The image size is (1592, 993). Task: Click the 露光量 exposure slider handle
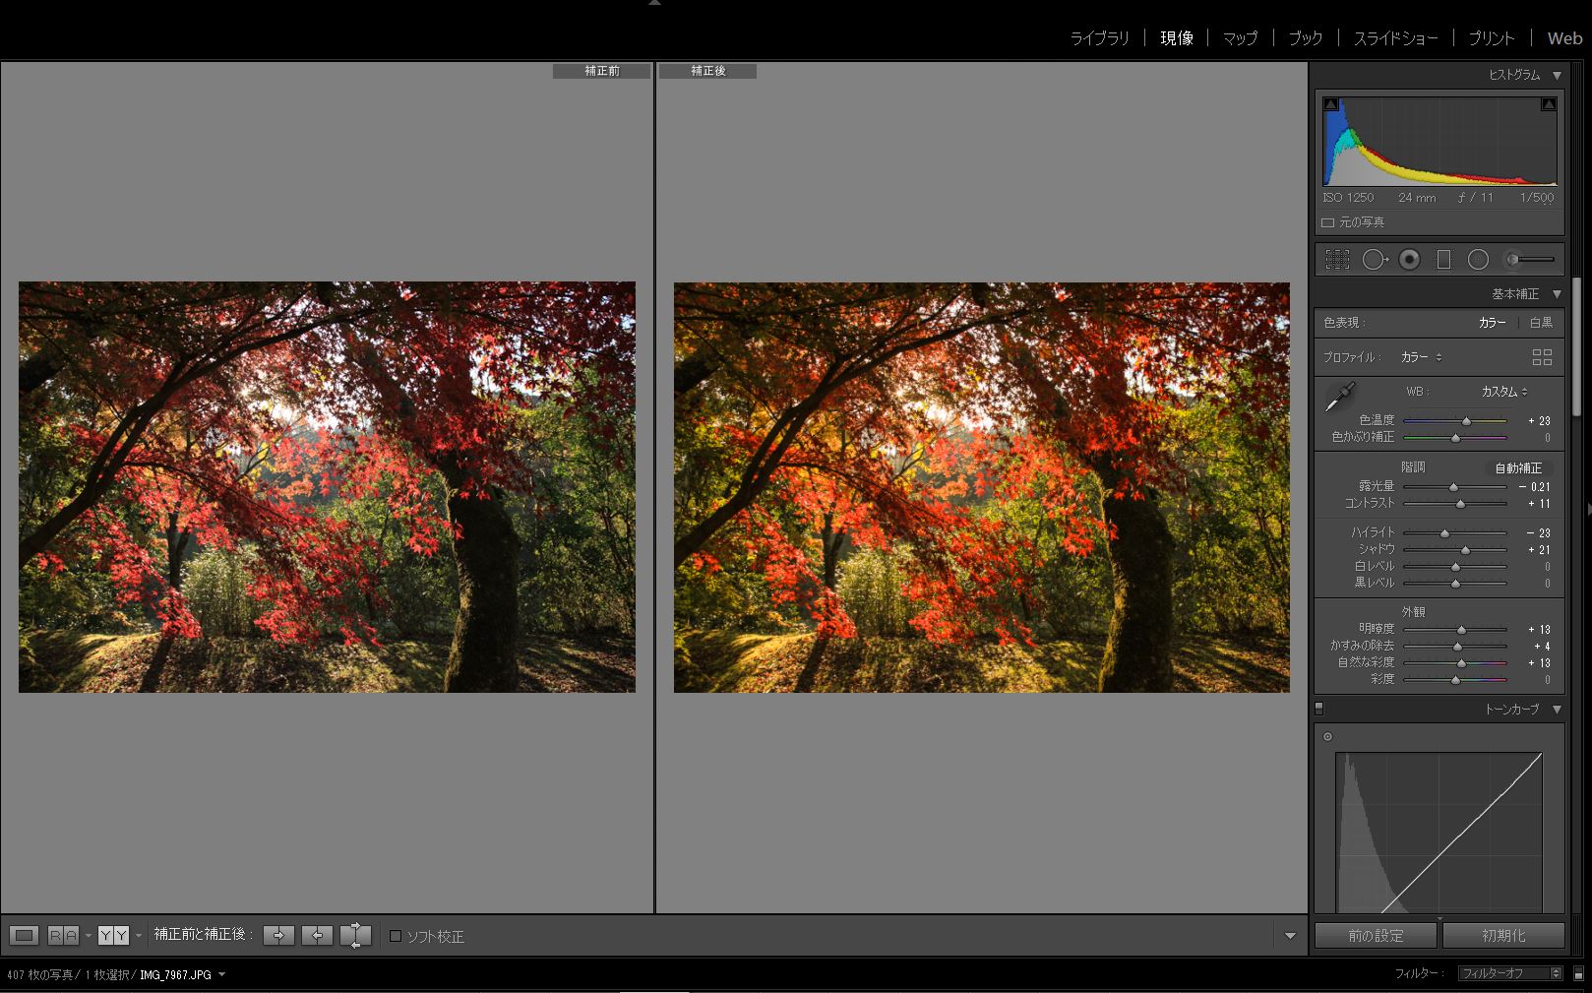(1453, 487)
